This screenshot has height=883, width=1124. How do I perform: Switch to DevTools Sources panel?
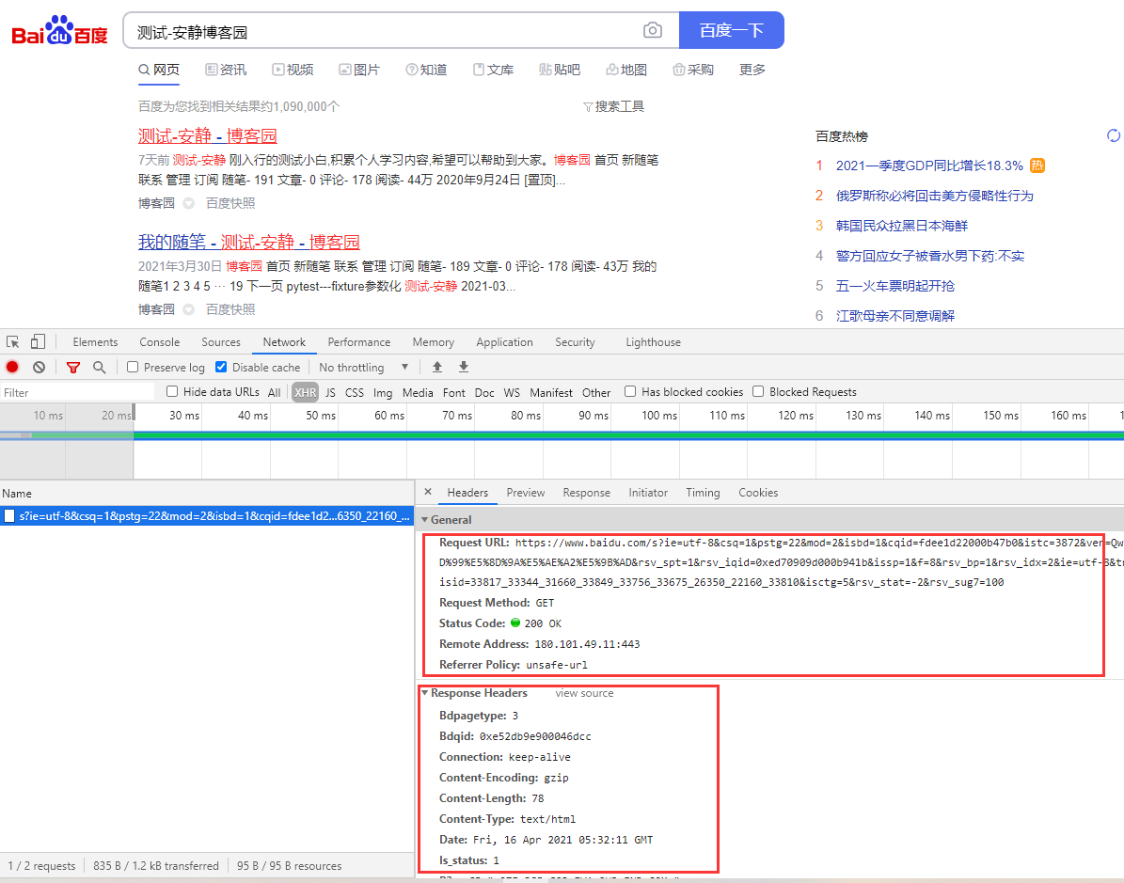(221, 342)
